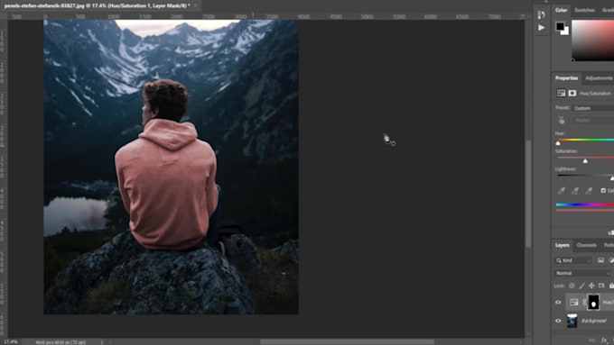The image size is (614, 345).
Task: Select the Subtract from Sample eyedropper
Action: pos(589,191)
